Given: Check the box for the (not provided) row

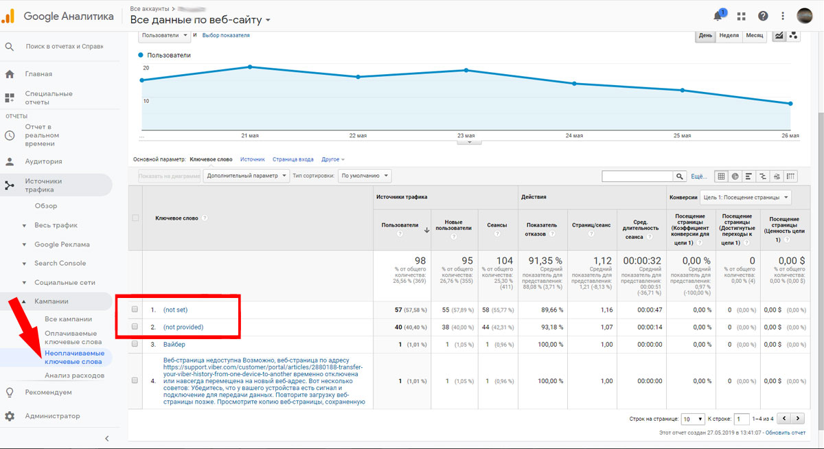Looking at the screenshot, I should point(135,327).
